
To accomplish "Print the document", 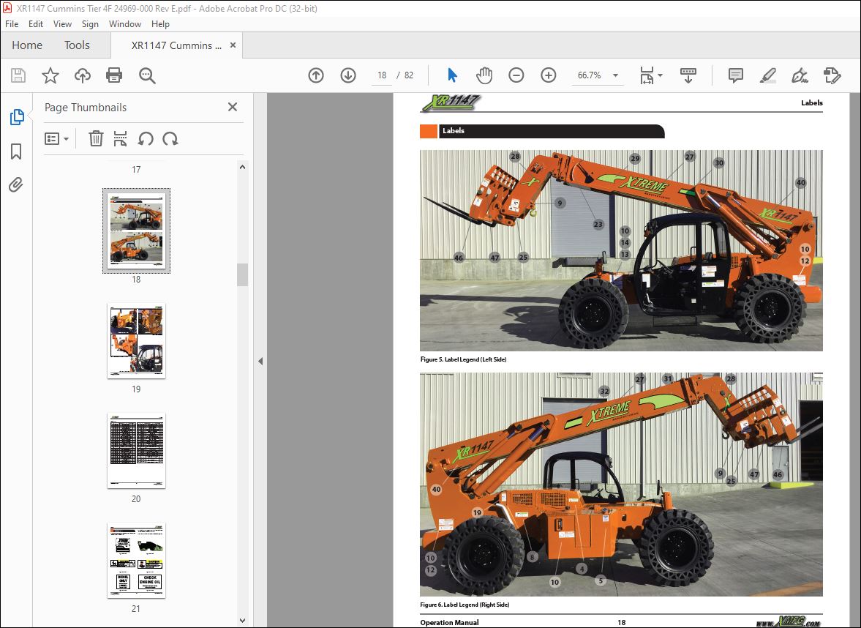I will click(x=114, y=75).
